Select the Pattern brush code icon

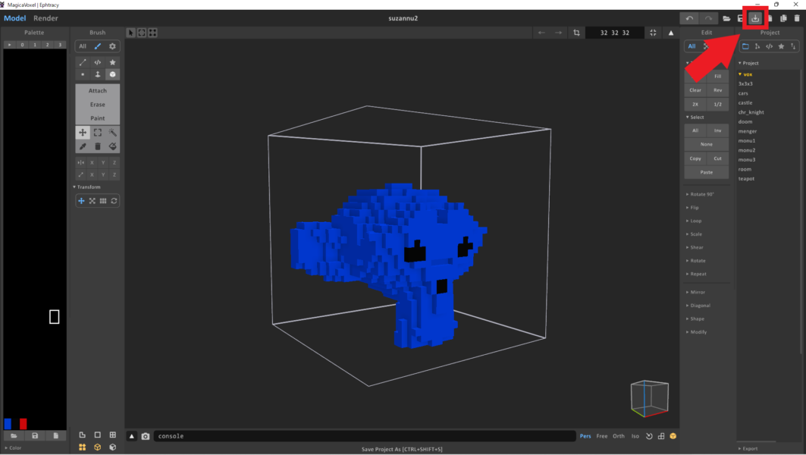pos(97,62)
